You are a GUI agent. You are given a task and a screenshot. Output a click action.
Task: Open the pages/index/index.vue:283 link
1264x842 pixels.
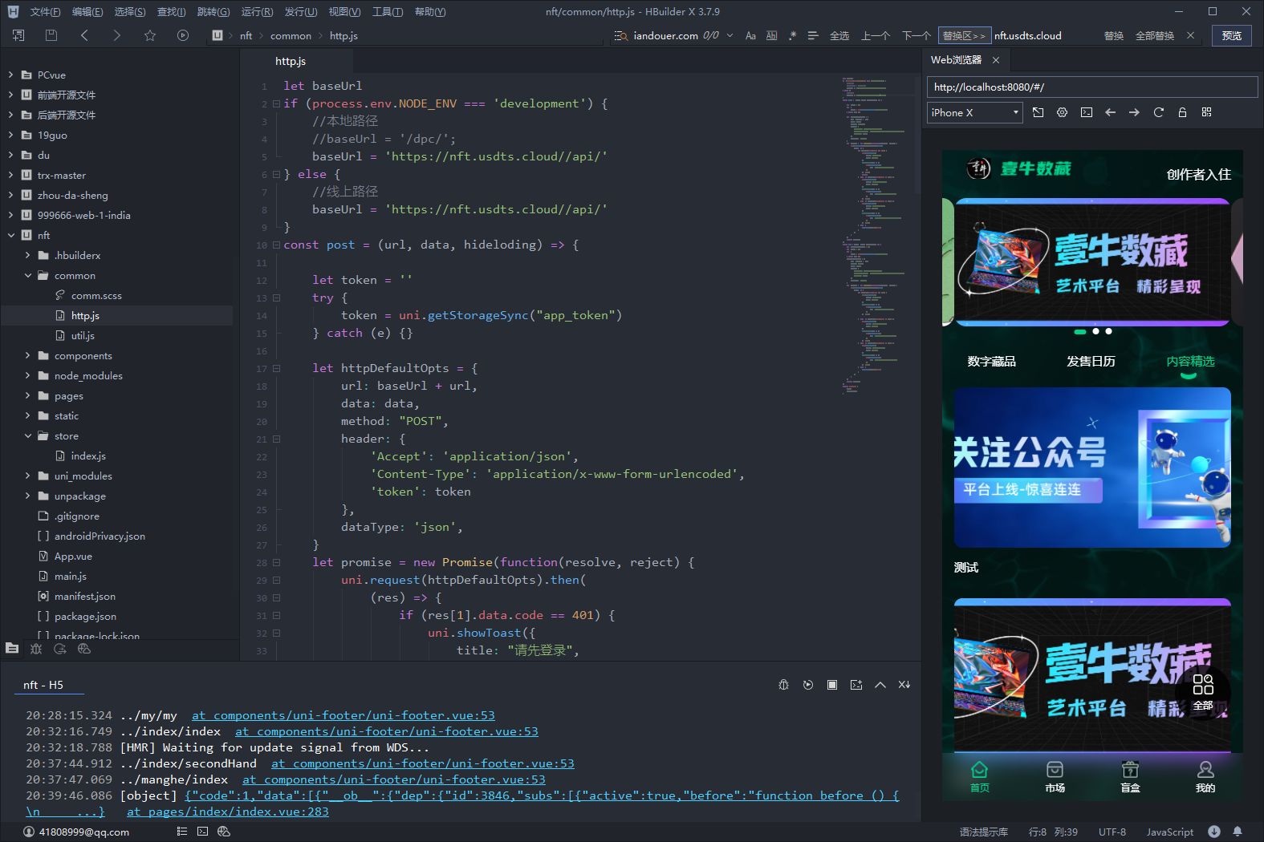[228, 812]
